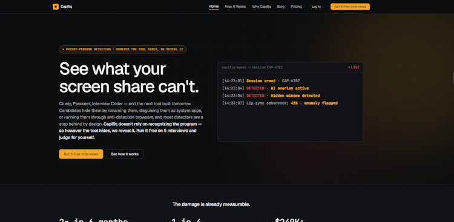The image size is (454, 222).
Task: Click the Capifiq brand name
Action: click(67, 7)
